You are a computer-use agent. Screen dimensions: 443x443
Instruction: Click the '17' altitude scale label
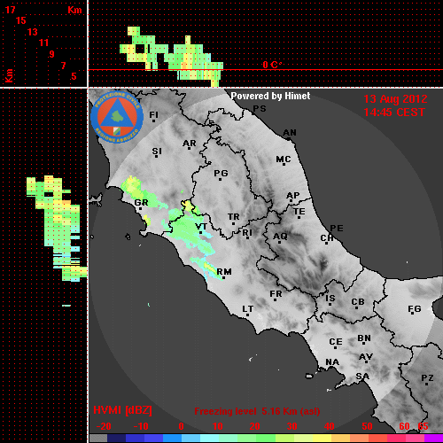pyautogui.click(x=10, y=10)
